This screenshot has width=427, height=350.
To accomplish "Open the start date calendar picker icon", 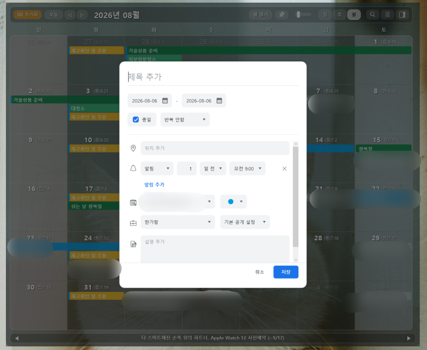I will coord(165,101).
